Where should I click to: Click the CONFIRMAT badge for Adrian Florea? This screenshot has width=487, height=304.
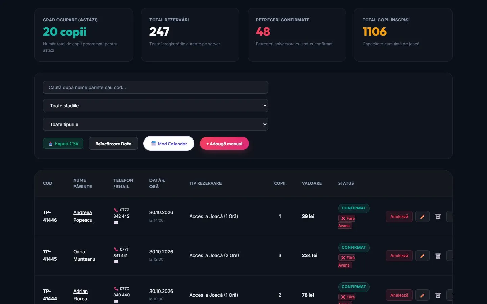point(354,287)
